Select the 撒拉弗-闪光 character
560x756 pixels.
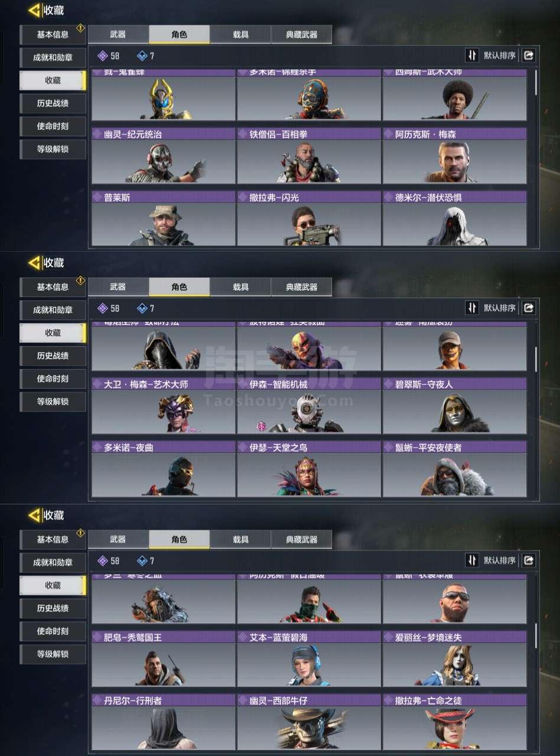click(x=309, y=219)
